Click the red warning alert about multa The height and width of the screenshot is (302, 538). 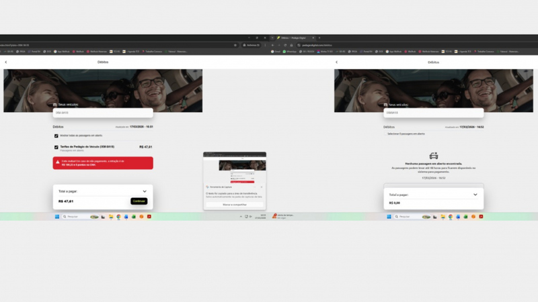[x=103, y=163]
